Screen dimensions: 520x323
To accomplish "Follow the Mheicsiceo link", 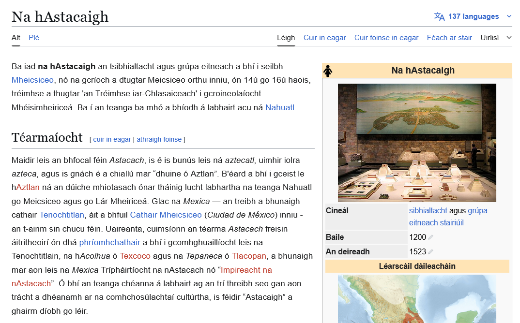I will point(32,80).
